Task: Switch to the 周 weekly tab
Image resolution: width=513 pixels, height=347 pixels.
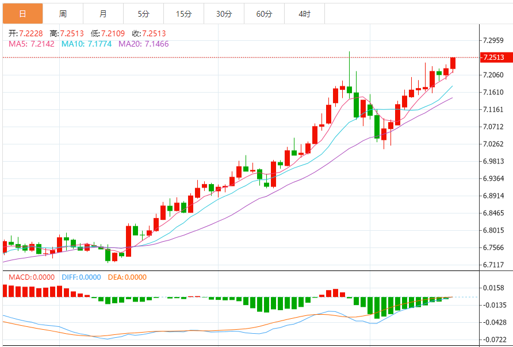Action: point(63,14)
